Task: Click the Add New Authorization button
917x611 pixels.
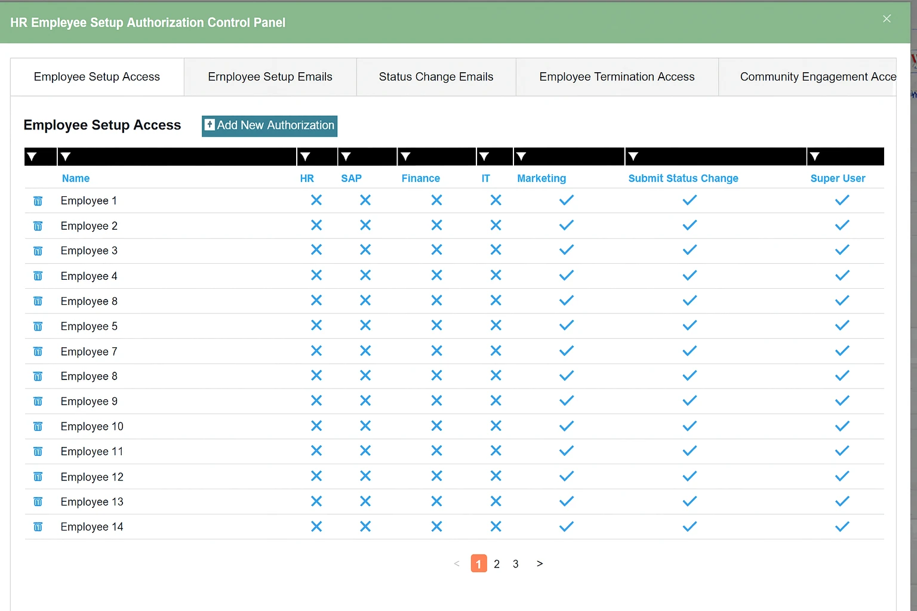Action: point(270,126)
